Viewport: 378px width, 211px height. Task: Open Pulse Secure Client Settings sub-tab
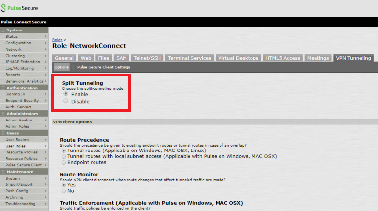(104, 67)
